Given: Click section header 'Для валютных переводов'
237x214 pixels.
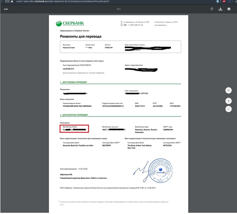Looking at the screenshot, I should point(74,115).
